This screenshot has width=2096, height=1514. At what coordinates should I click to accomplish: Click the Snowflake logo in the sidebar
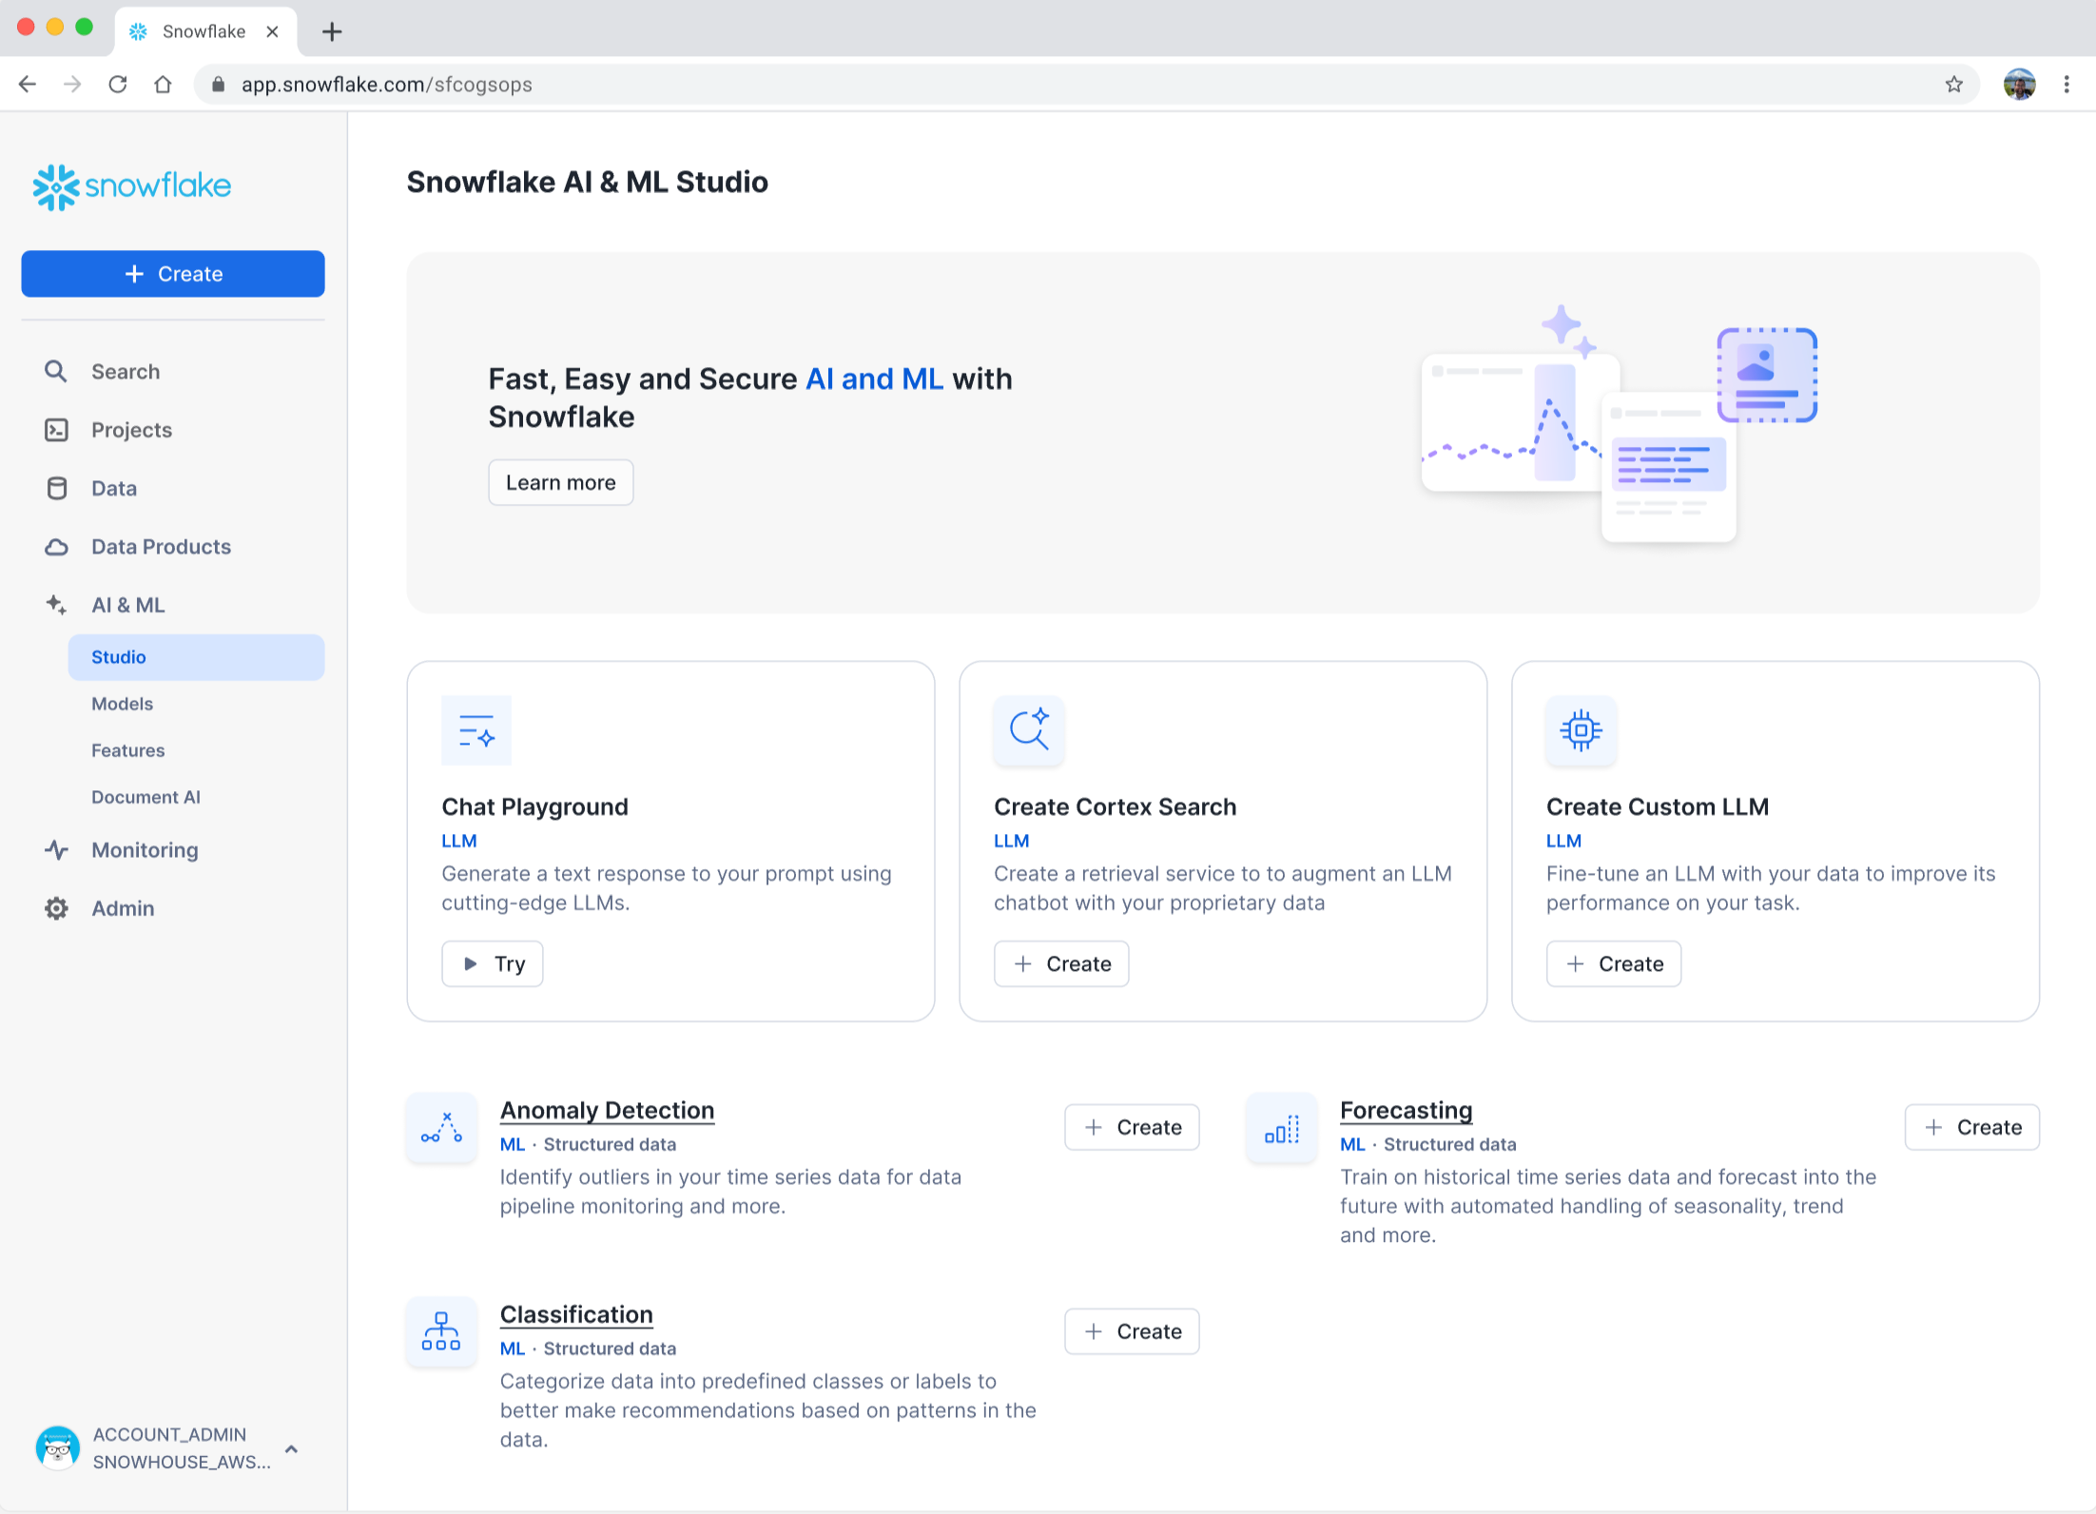coord(131,186)
